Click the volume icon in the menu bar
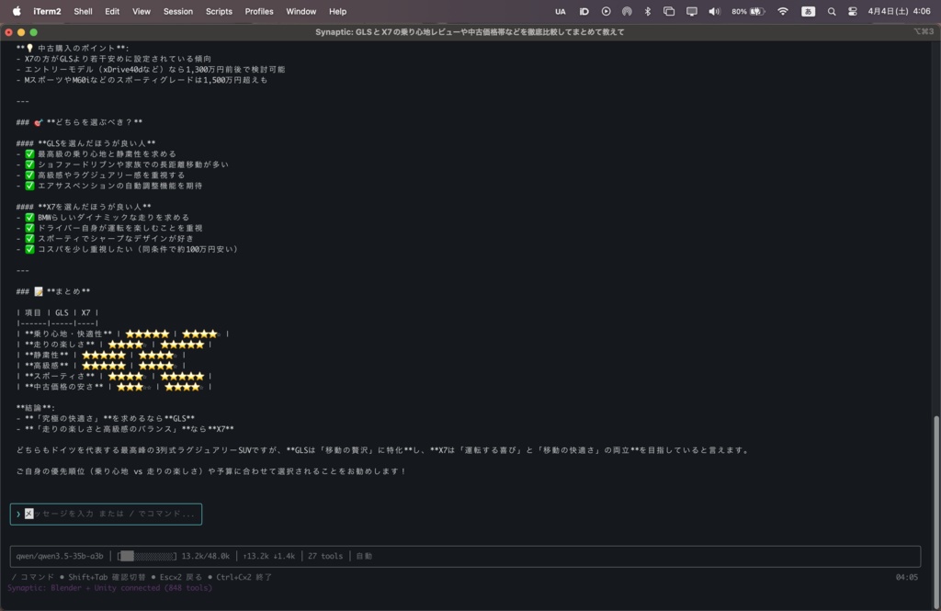 [x=713, y=11]
